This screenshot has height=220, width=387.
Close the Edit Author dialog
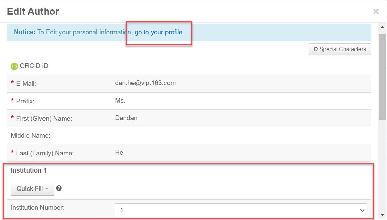click(x=376, y=12)
